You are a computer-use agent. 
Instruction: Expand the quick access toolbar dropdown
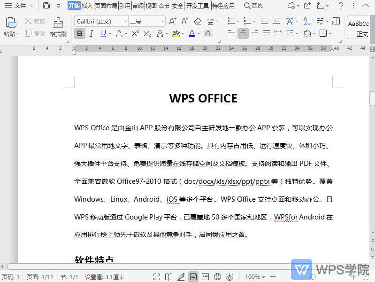(58, 6)
